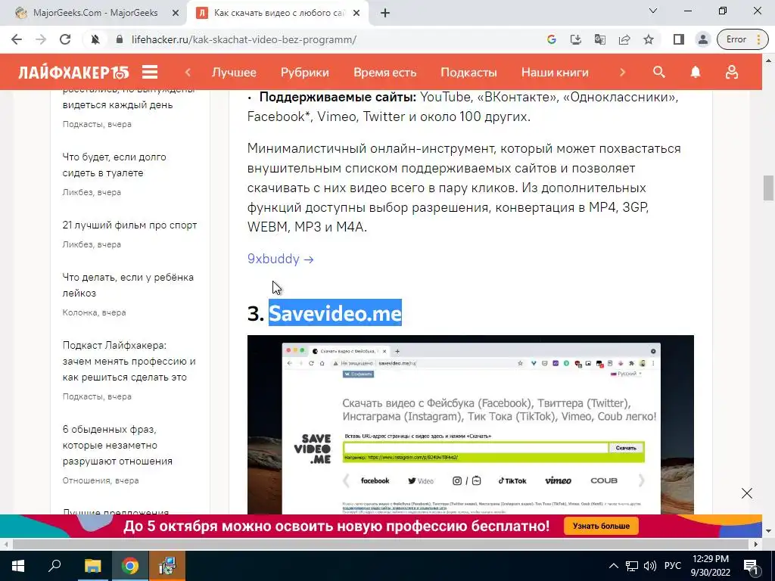Open the tab search dropdown chevron
Image resolution: width=775 pixels, height=581 pixels.
point(653,11)
